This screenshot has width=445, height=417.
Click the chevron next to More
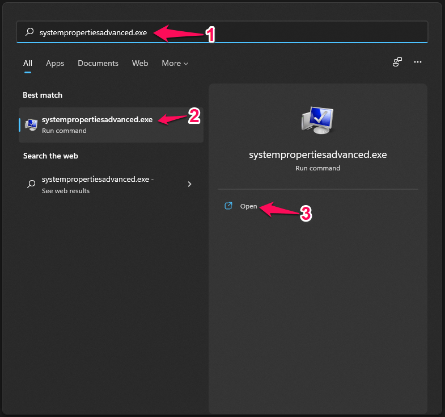[x=186, y=64]
